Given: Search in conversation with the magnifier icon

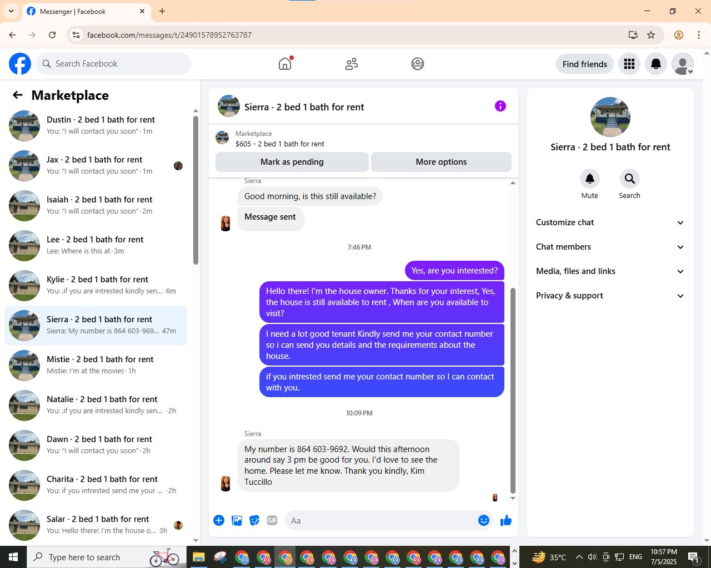Looking at the screenshot, I should (629, 179).
